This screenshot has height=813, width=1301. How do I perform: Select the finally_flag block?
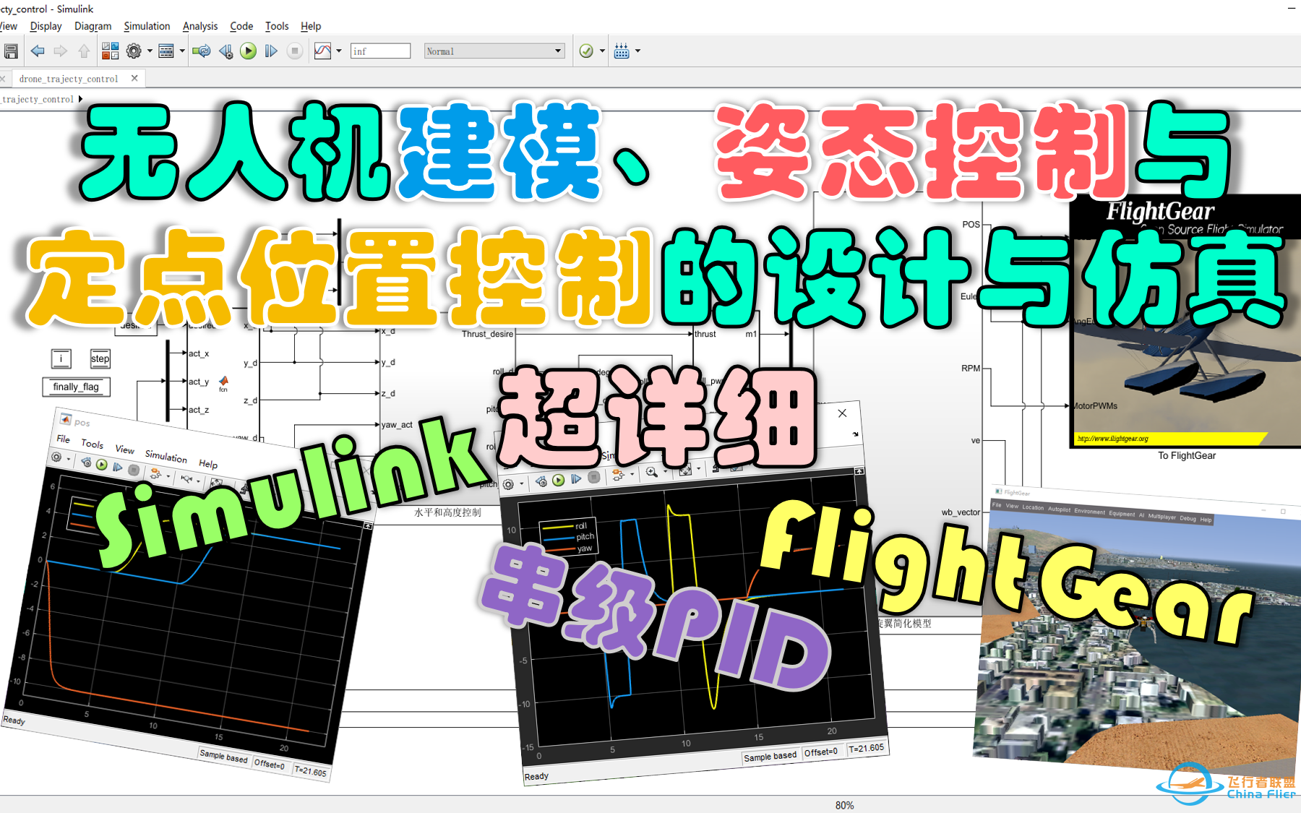pyautogui.click(x=76, y=387)
